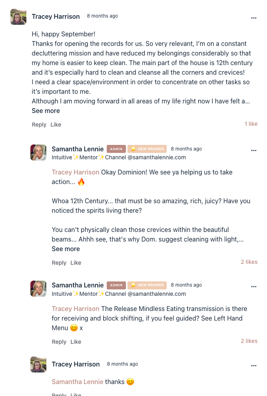
Task: Open three-dot menu on Tracey's thanks reply
Action: click(x=253, y=366)
